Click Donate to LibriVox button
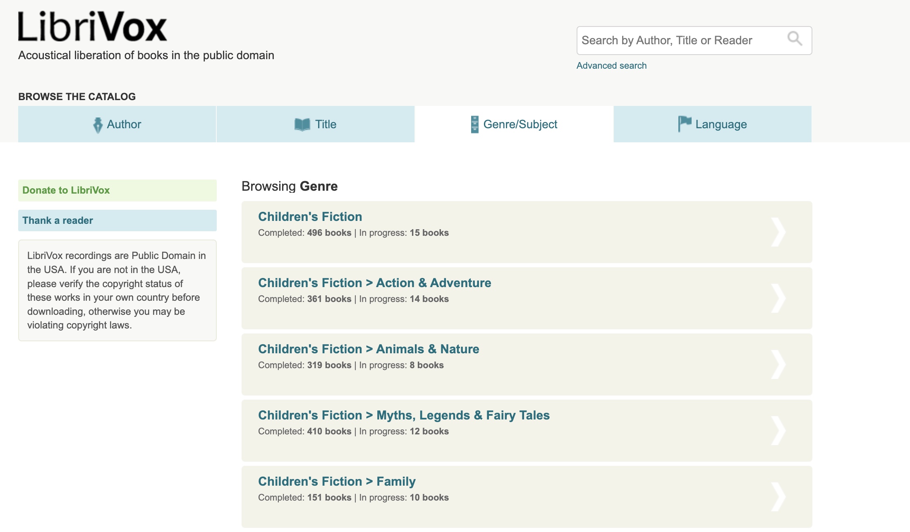Viewport: 910px width, 532px height. pyautogui.click(x=117, y=190)
